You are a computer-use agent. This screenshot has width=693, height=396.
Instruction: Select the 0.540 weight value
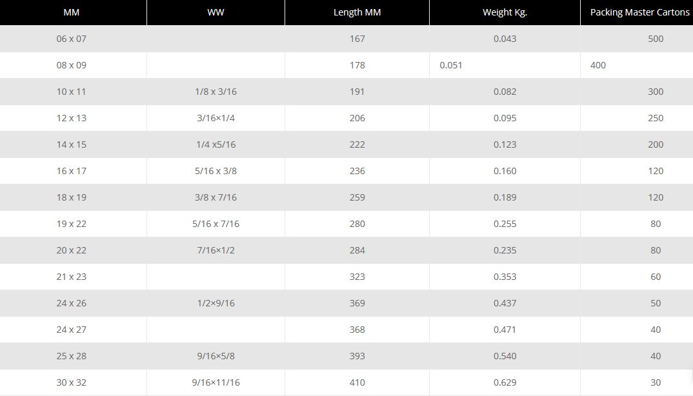pyautogui.click(x=505, y=356)
